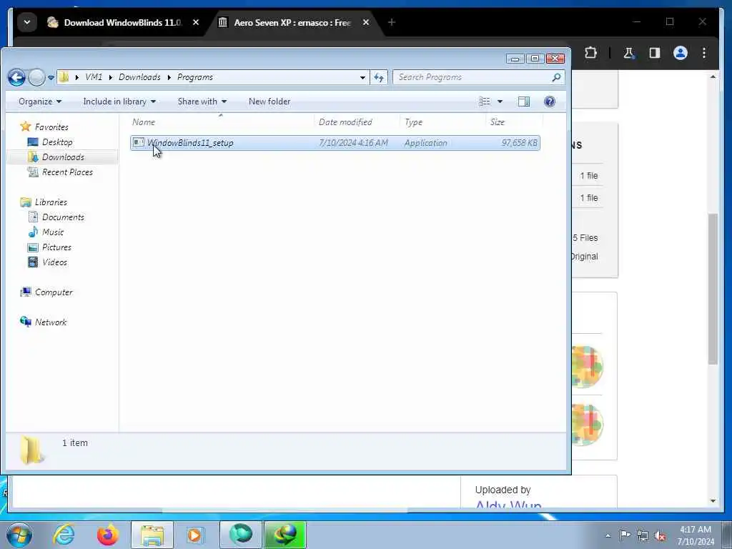This screenshot has width=732, height=549.
Task: Open the network tray icon
Action: 643,535
